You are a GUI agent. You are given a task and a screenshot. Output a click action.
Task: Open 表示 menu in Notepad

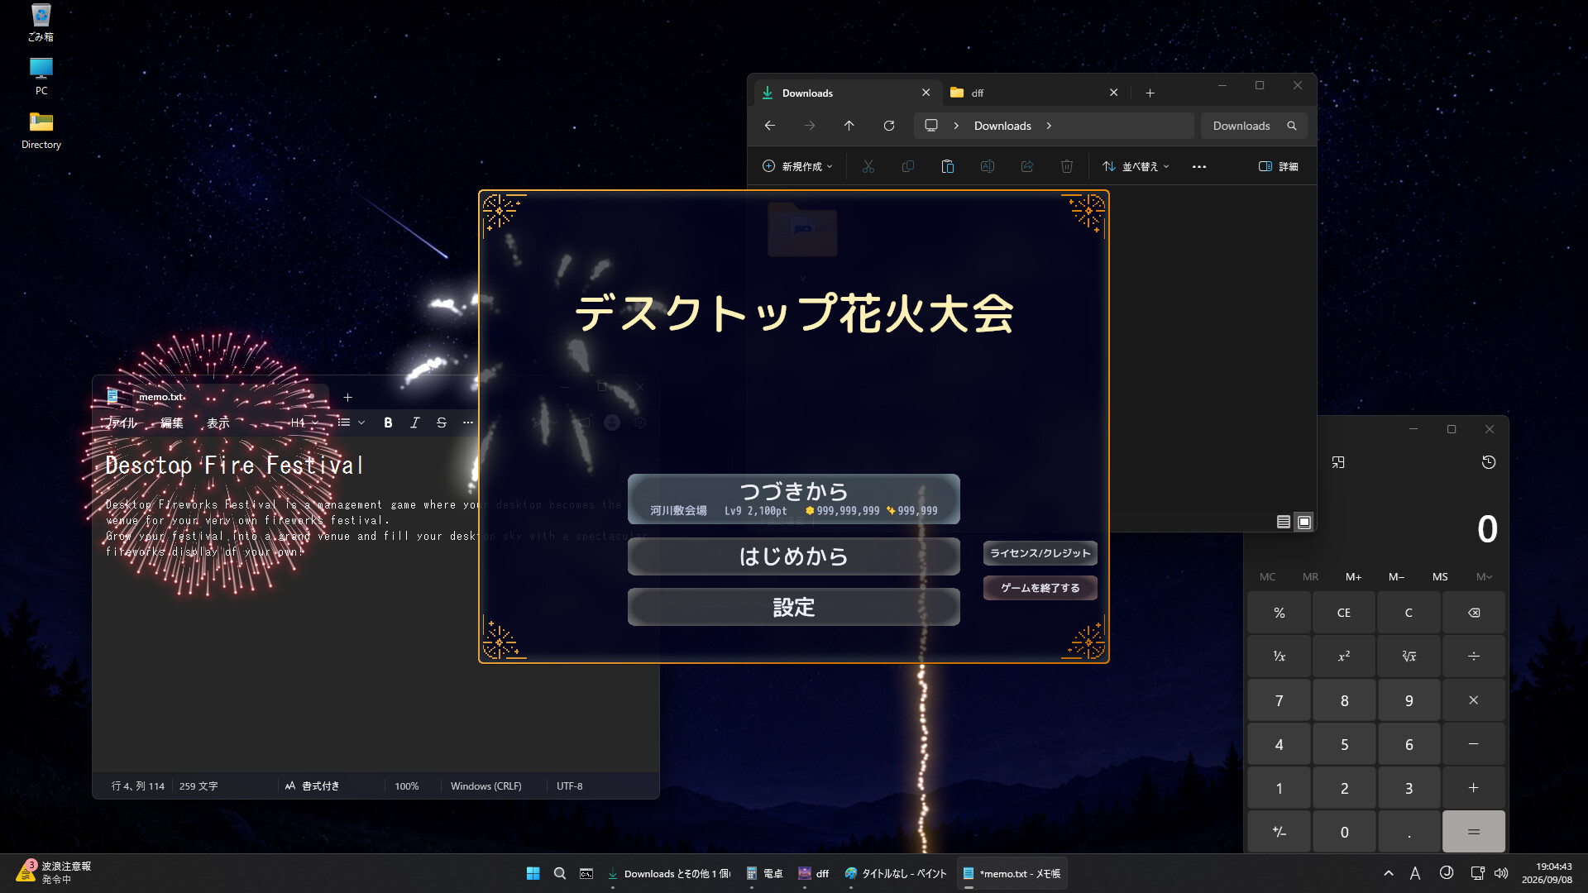click(x=218, y=423)
